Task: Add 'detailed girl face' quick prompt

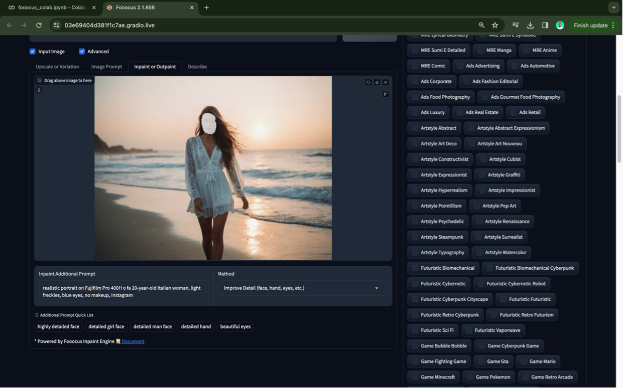Action: tap(106, 326)
